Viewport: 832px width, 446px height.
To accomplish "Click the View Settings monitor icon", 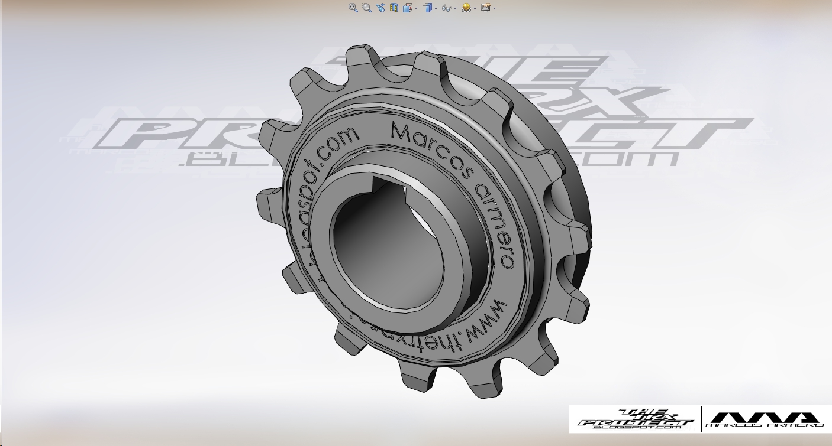I will pyautogui.click(x=486, y=8).
